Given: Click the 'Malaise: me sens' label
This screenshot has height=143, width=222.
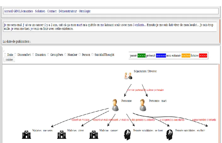Looking at the screenshot, I should tap(42, 130).
